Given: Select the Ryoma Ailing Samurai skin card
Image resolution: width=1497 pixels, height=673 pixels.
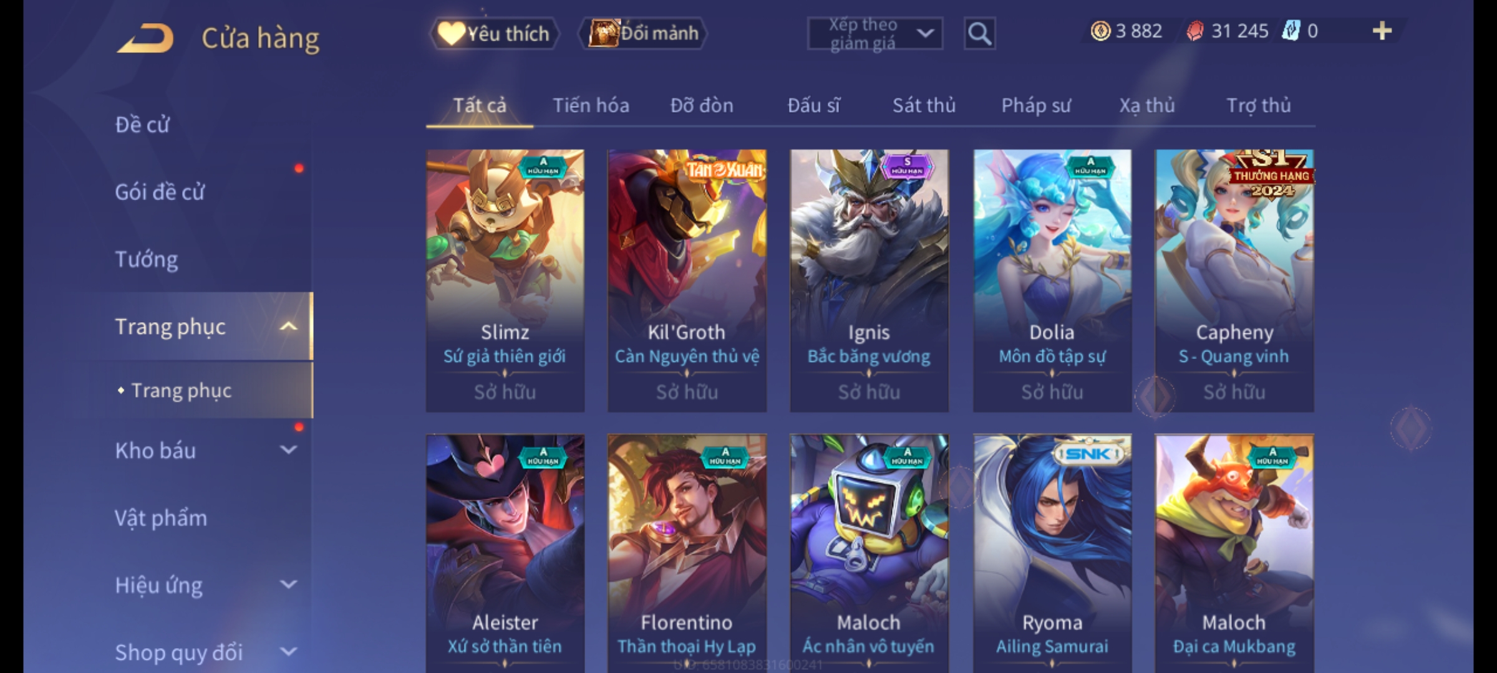Looking at the screenshot, I should 1052,553.
